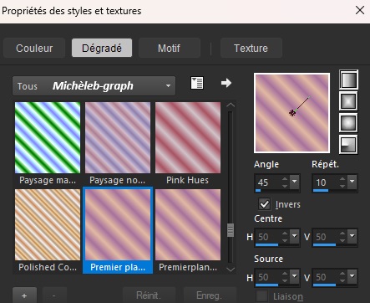Screen dimensions: 370x303
Task: Open the Centre V value dropdown
Action: (x=352, y=236)
